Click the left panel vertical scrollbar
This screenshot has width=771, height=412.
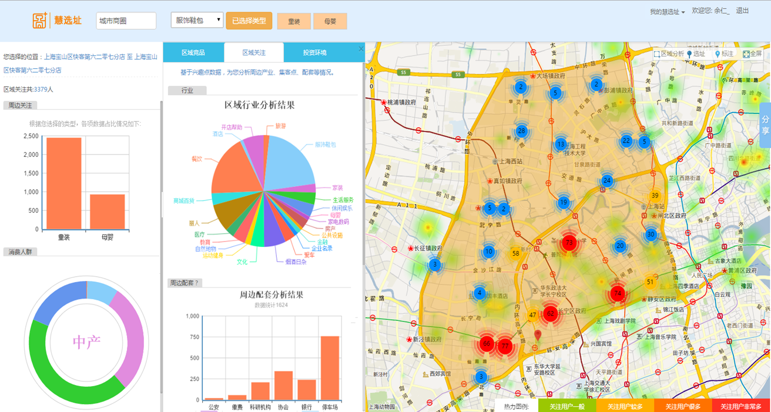point(162,247)
